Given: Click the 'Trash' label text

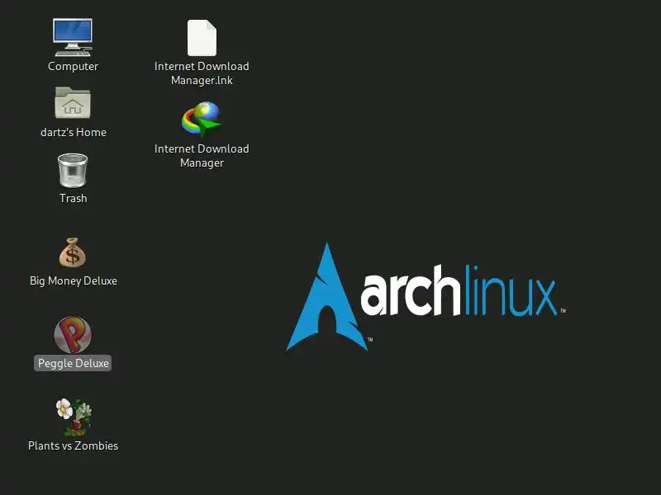Looking at the screenshot, I should [x=74, y=198].
